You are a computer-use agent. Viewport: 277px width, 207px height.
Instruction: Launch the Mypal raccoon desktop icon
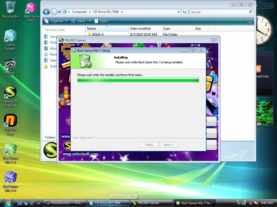pos(10,66)
